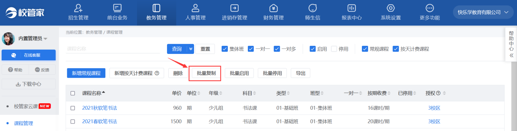Open the 反馈 feedback button
Screen dimensions: 517x131
(42, 70)
